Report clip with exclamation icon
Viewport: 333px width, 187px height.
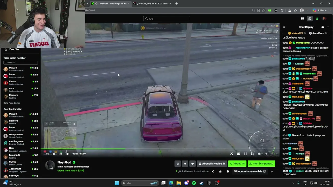point(228,171)
